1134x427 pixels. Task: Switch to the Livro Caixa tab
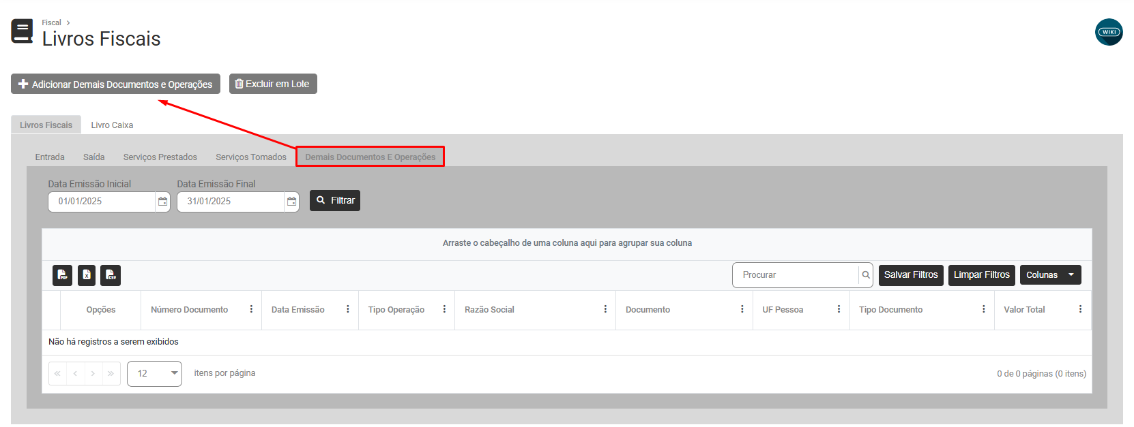[112, 125]
